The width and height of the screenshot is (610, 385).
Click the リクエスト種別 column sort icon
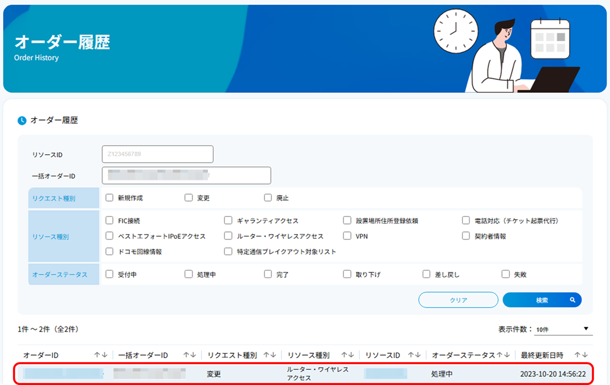pos(269,354)
